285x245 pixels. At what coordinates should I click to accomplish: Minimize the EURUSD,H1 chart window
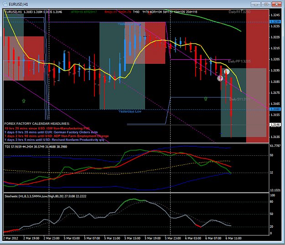(x=256, y=4)
